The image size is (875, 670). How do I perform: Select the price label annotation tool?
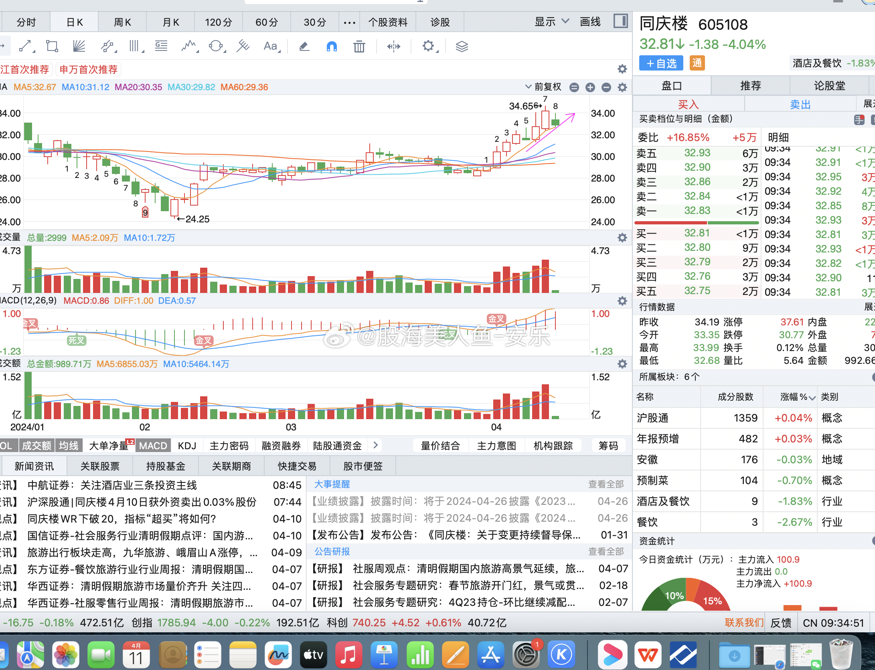pos(161,46)
